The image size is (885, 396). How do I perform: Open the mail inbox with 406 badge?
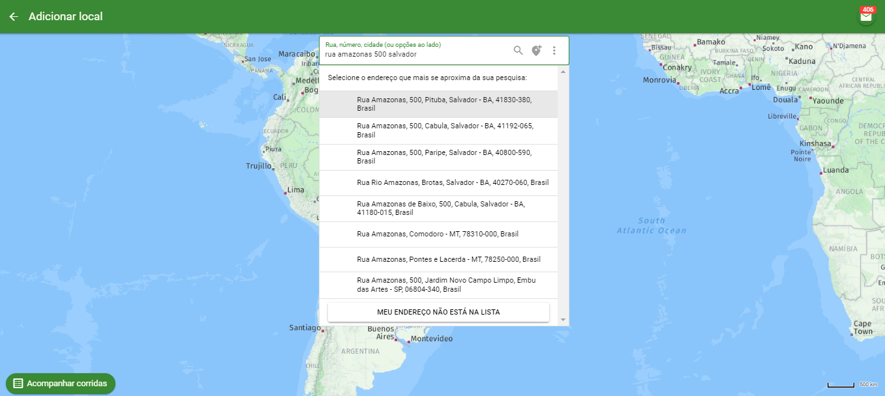coord(866,16)
